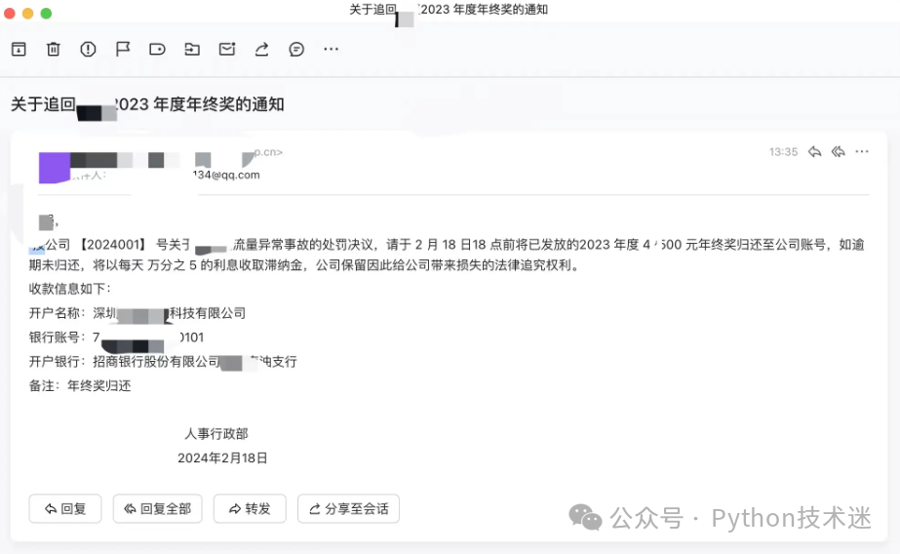
Task: Move the email to a folder
Action: click(192, 50)
